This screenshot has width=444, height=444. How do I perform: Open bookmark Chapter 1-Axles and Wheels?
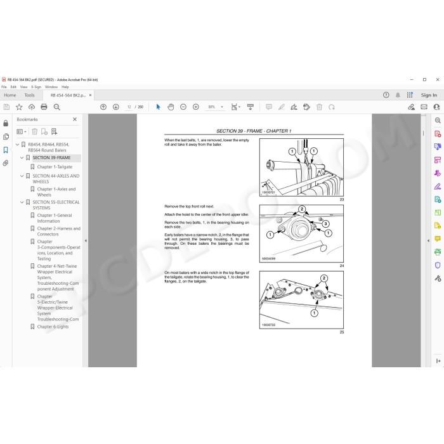pyautogui.click(x=56, y=192)
